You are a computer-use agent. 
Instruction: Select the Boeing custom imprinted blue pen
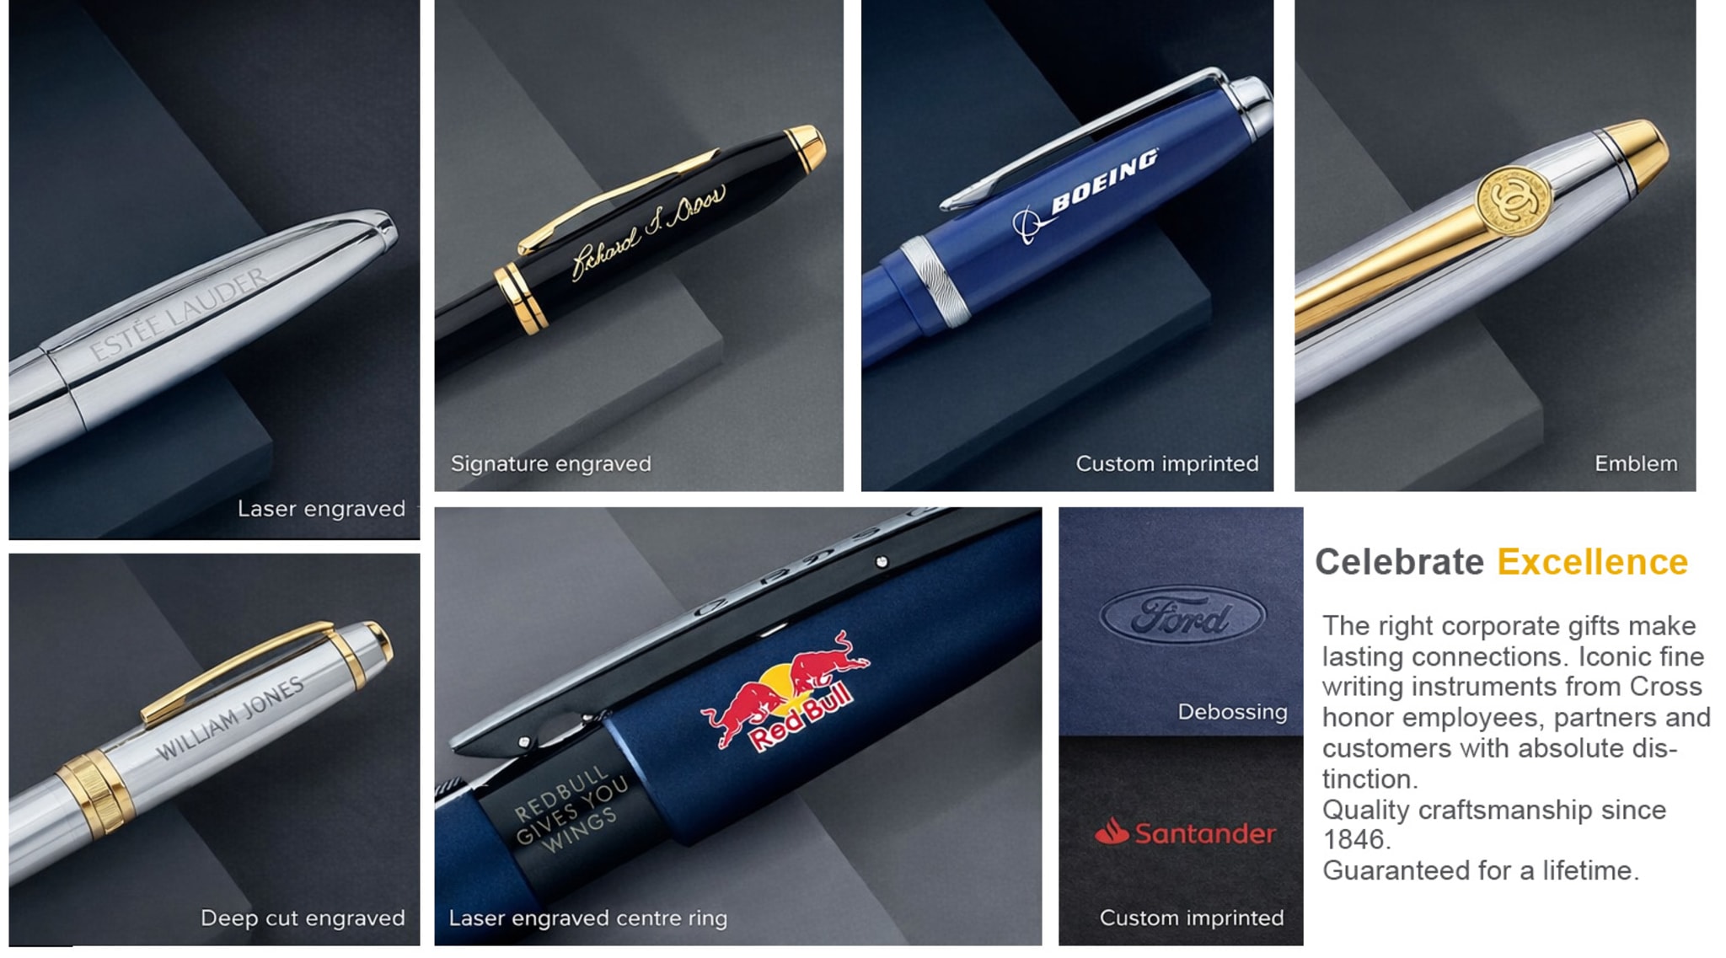pyautogui.click(x=1067, y=245)
